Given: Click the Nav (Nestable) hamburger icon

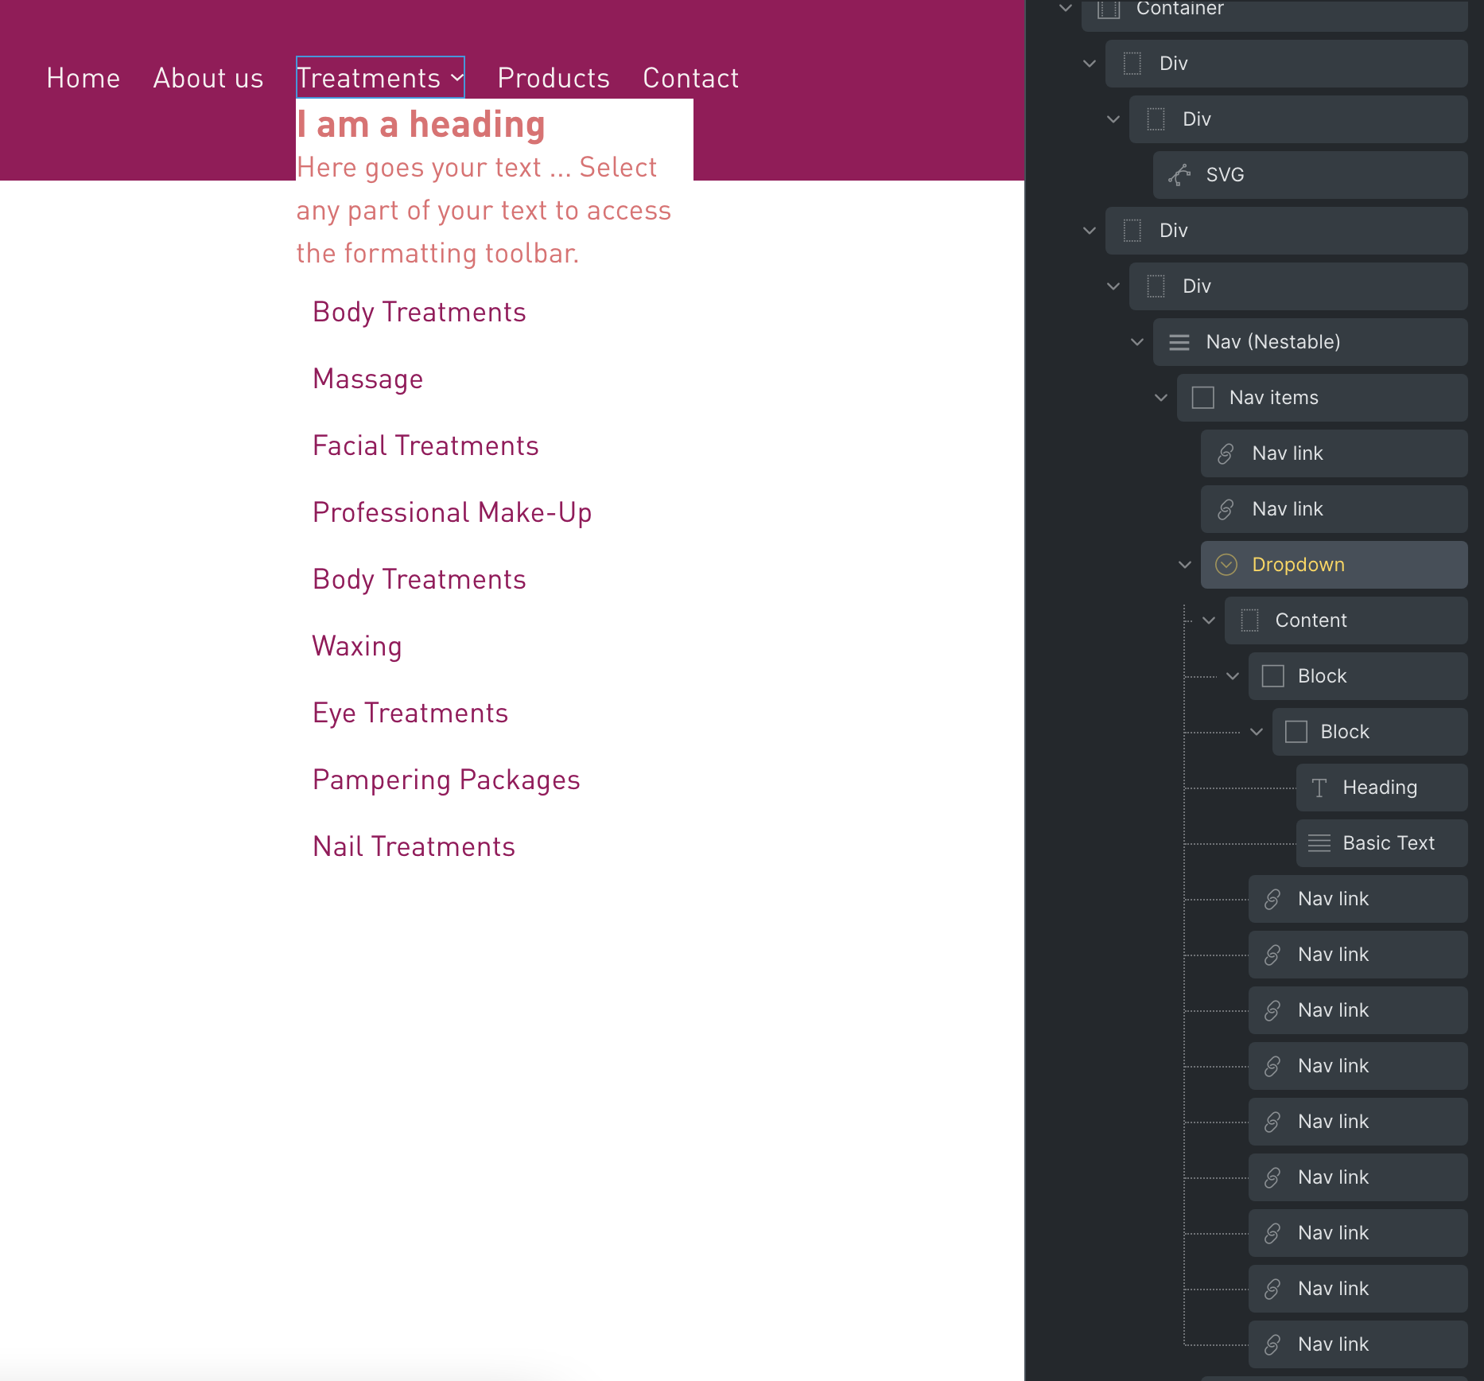Looking at the screenshot, I should coord(1179,342).
